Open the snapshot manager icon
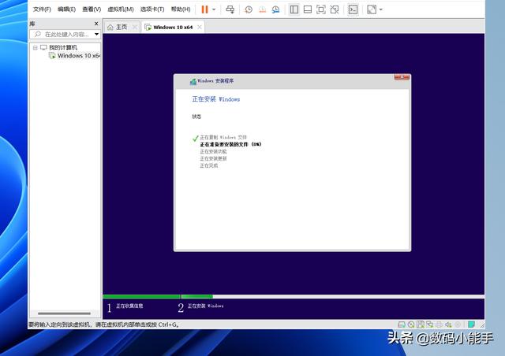This screenshot has width=505, height=356. 275,9
